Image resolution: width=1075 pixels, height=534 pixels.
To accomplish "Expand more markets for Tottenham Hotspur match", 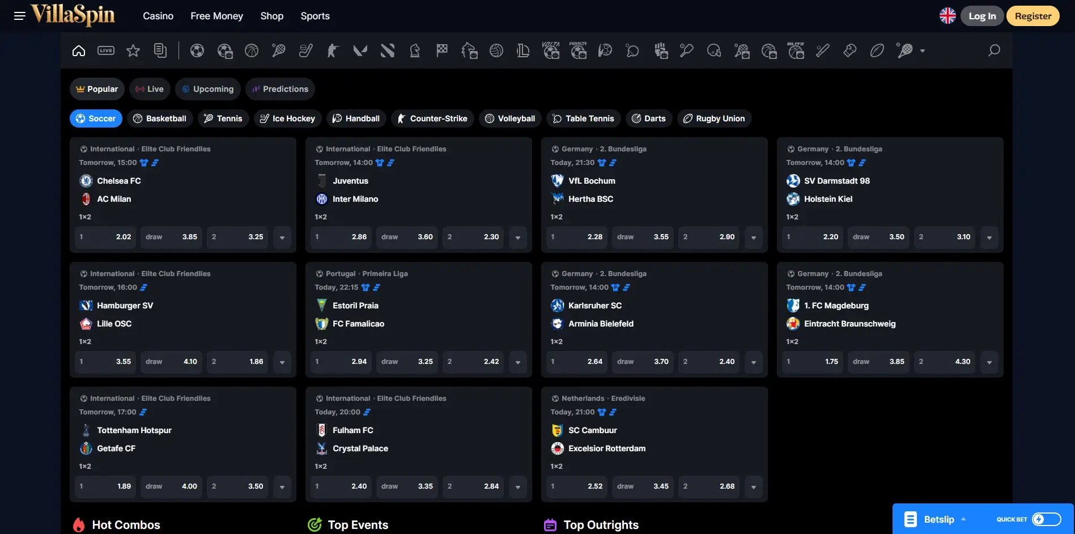I will click(x=282, y=486).
